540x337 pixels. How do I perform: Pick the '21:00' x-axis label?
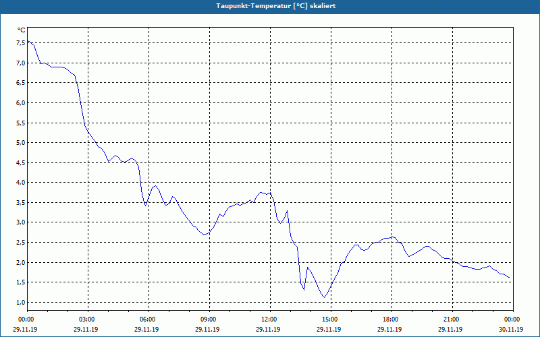[452, 319]
